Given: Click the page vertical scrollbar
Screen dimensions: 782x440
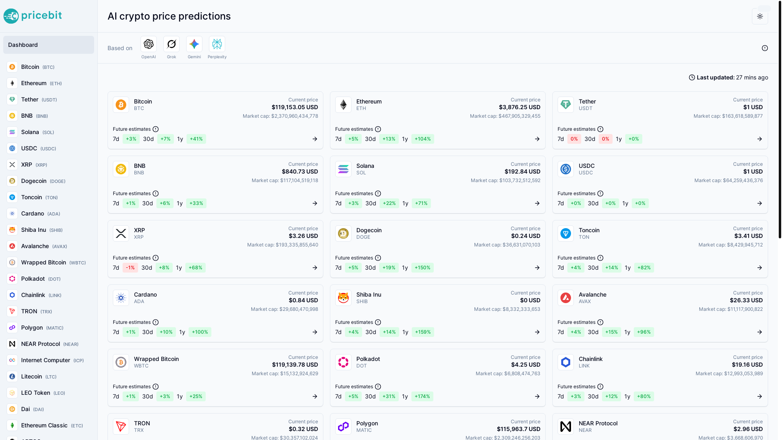Looking at the screenshot, I should click(780, 119).
